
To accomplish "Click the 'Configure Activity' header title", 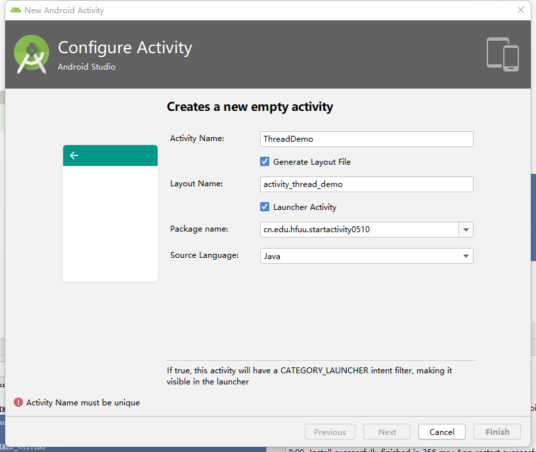I will click(x=125, y=47).
